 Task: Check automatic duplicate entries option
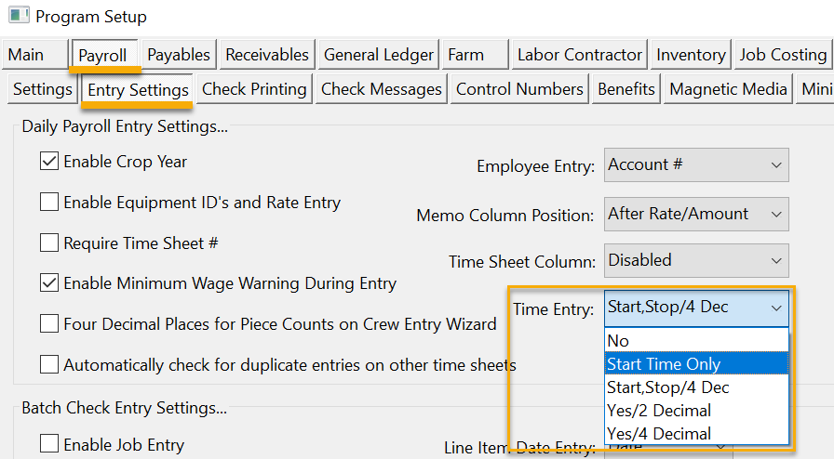point(49,365)
